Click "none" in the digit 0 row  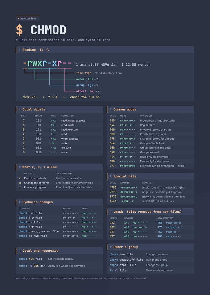(64, 152)
